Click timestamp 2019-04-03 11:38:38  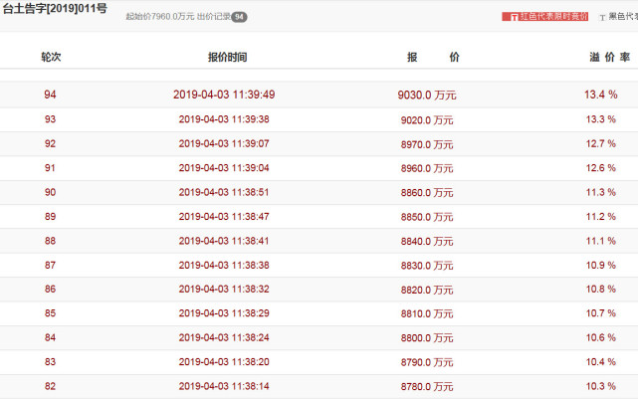tap(224, 265)
